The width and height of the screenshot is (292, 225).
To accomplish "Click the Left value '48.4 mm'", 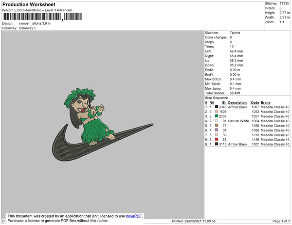I will coord(237,51).
